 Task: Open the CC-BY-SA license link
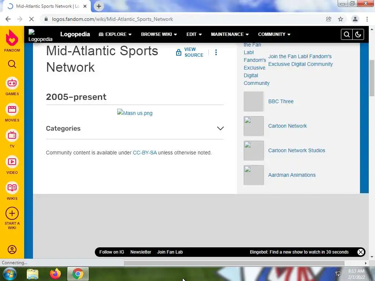click(145, 153)
